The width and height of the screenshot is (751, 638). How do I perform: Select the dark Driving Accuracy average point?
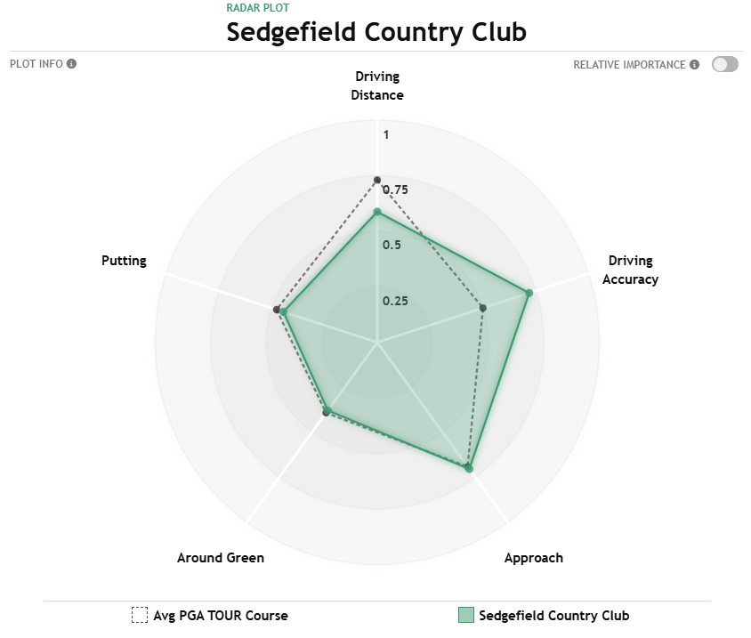pos(483,308)
